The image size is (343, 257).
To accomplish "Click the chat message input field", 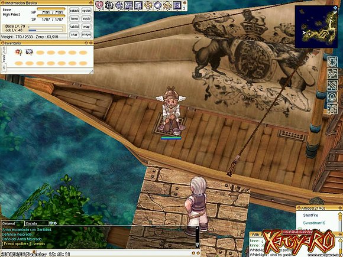I will [96, 253].
